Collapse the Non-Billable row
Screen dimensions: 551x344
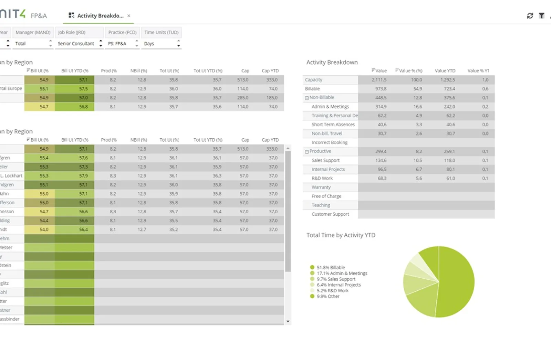click(x=306, y=98)
